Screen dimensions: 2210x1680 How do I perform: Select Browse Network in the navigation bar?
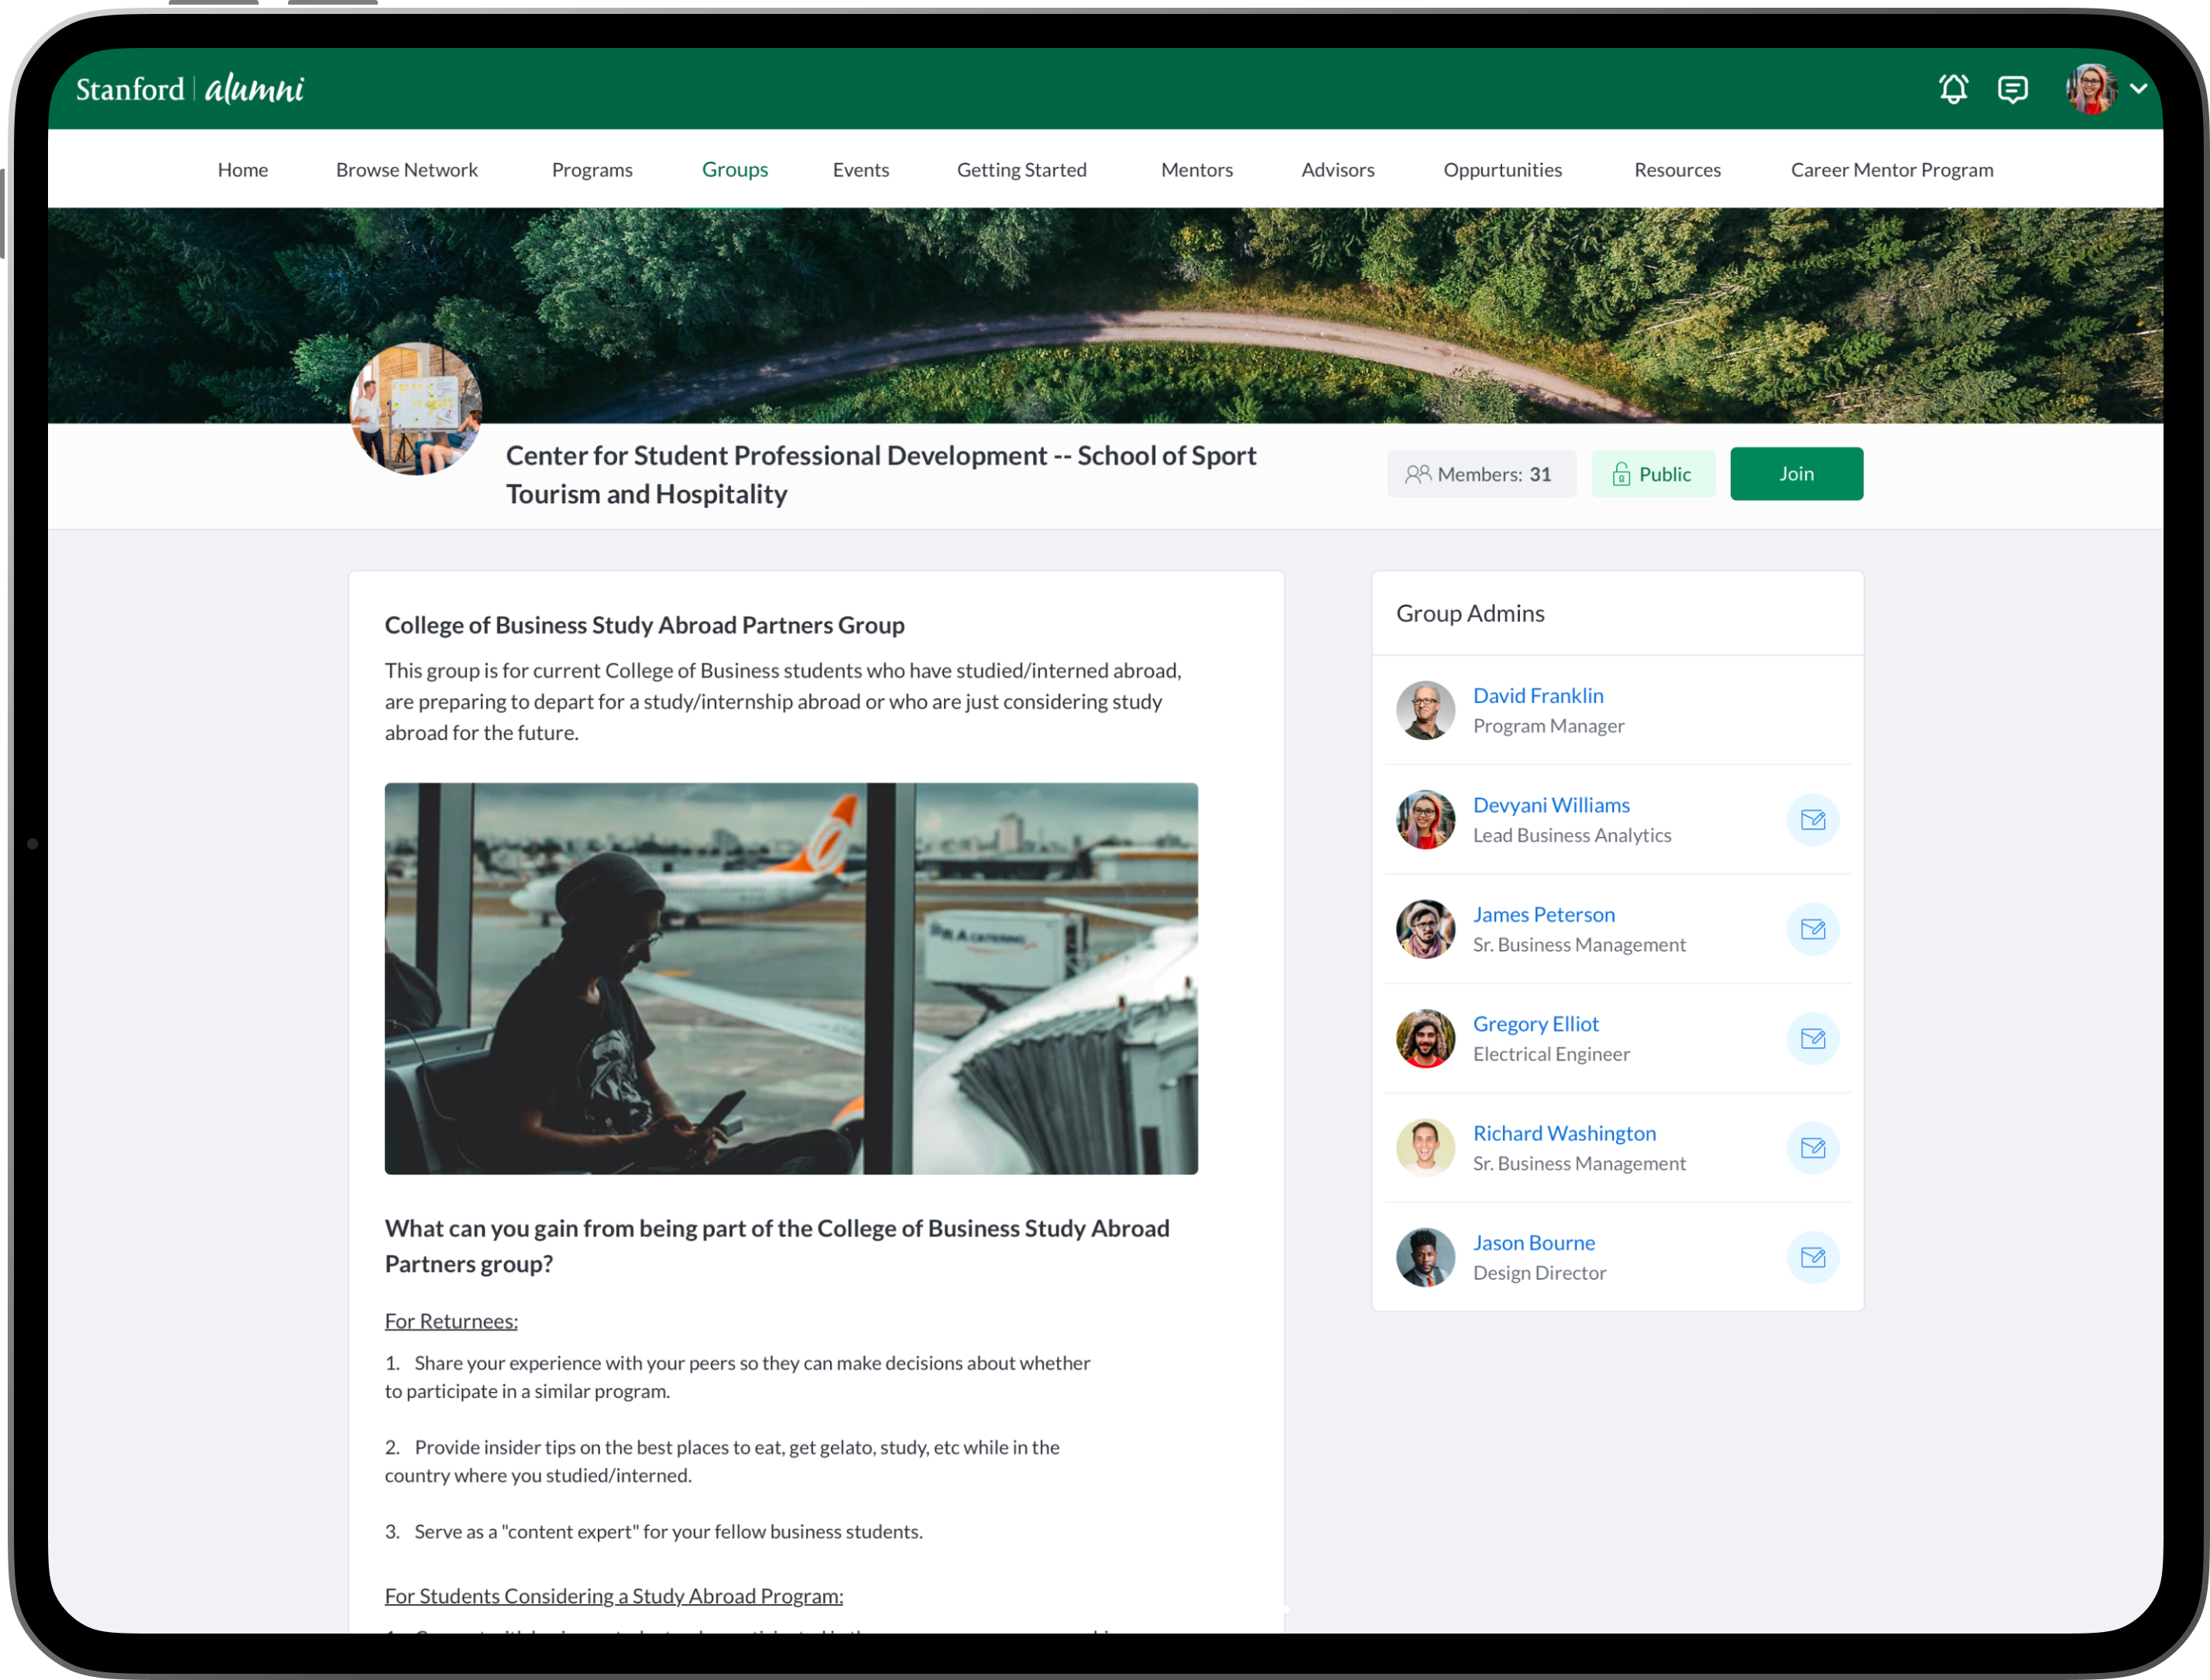point(406,170)
